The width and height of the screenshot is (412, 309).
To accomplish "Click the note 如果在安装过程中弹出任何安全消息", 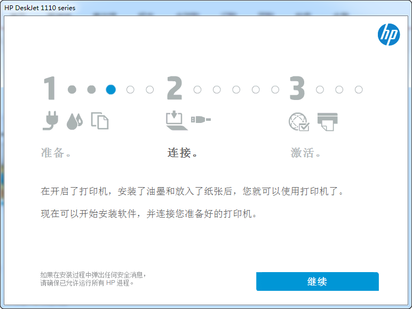I will 93,275.
